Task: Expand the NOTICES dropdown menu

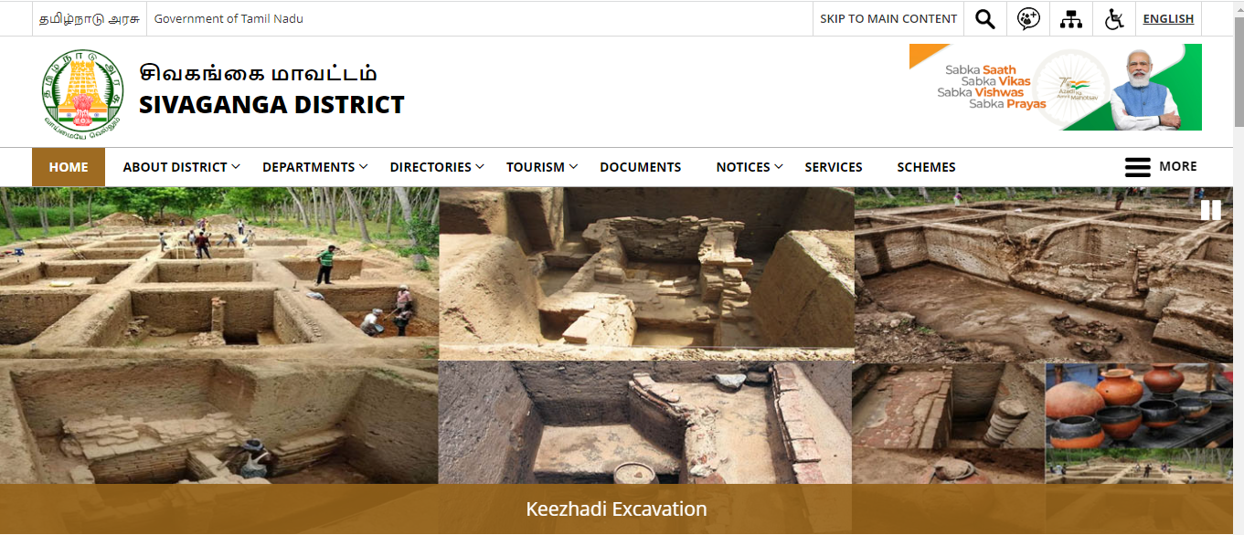Action: pos(750,167)
